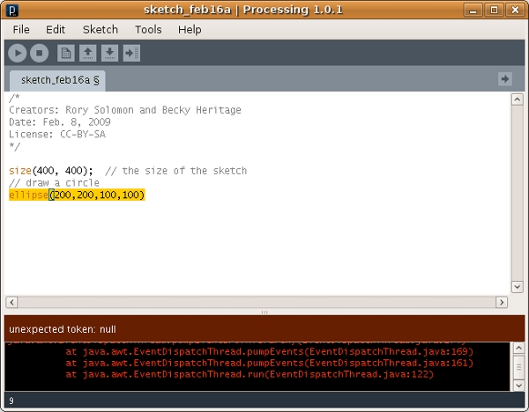This screenshot has width=529, height=412.
Task: Stop the running sketch
Action: click(39, 54)
